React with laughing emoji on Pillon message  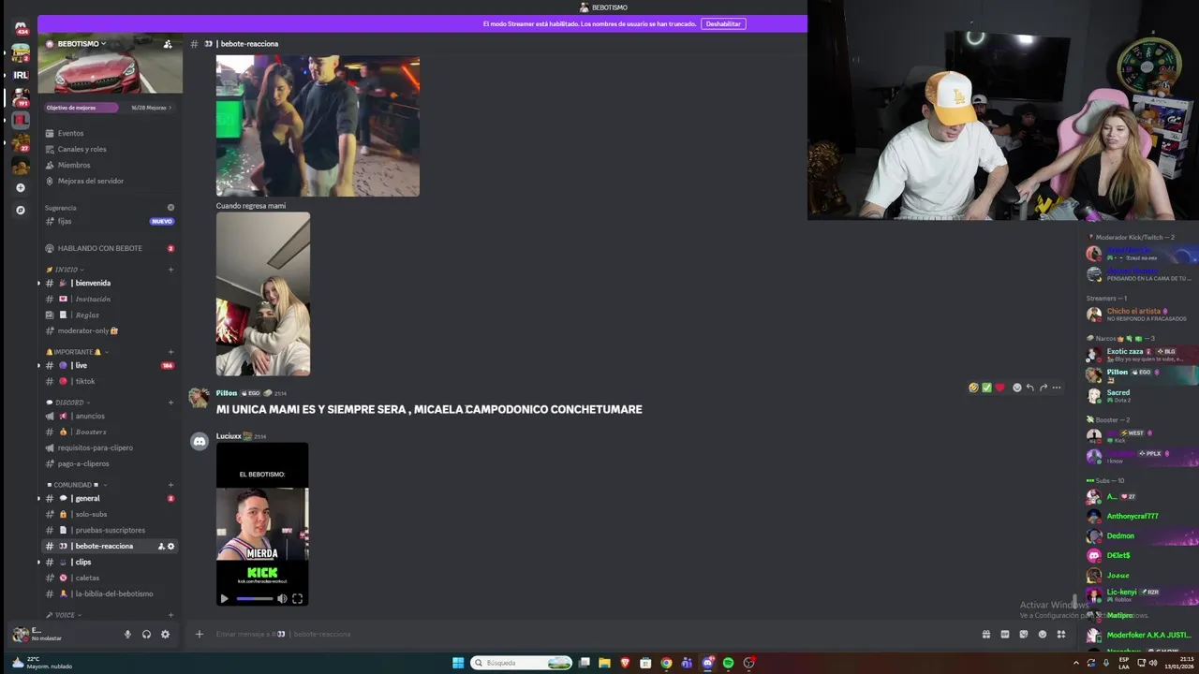(x=974, y=388)
